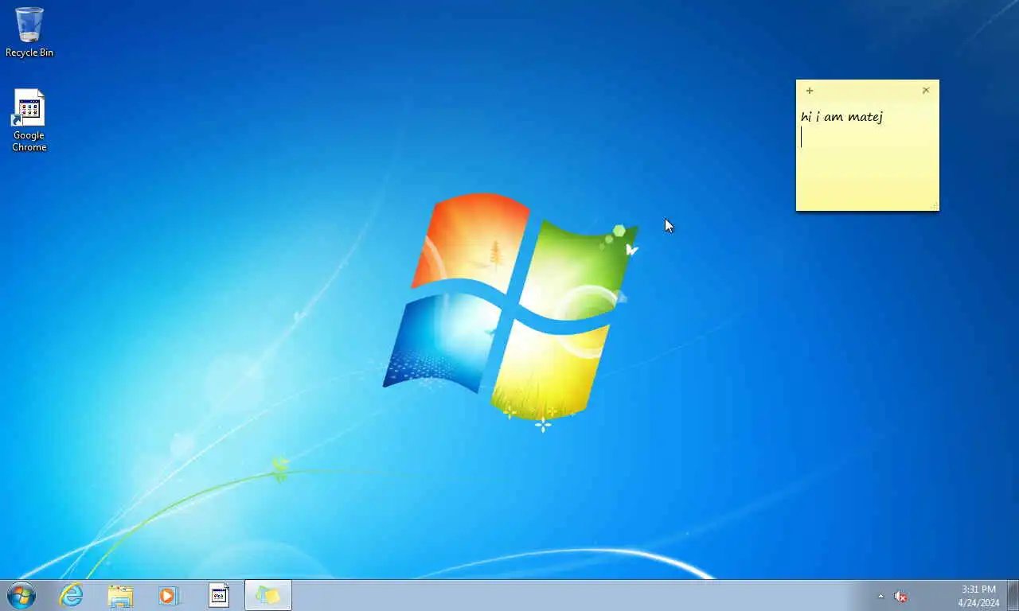
Task: Launch Internet Explorer from the taskbar
Action: pyautogui.click(x=72, y=595)
